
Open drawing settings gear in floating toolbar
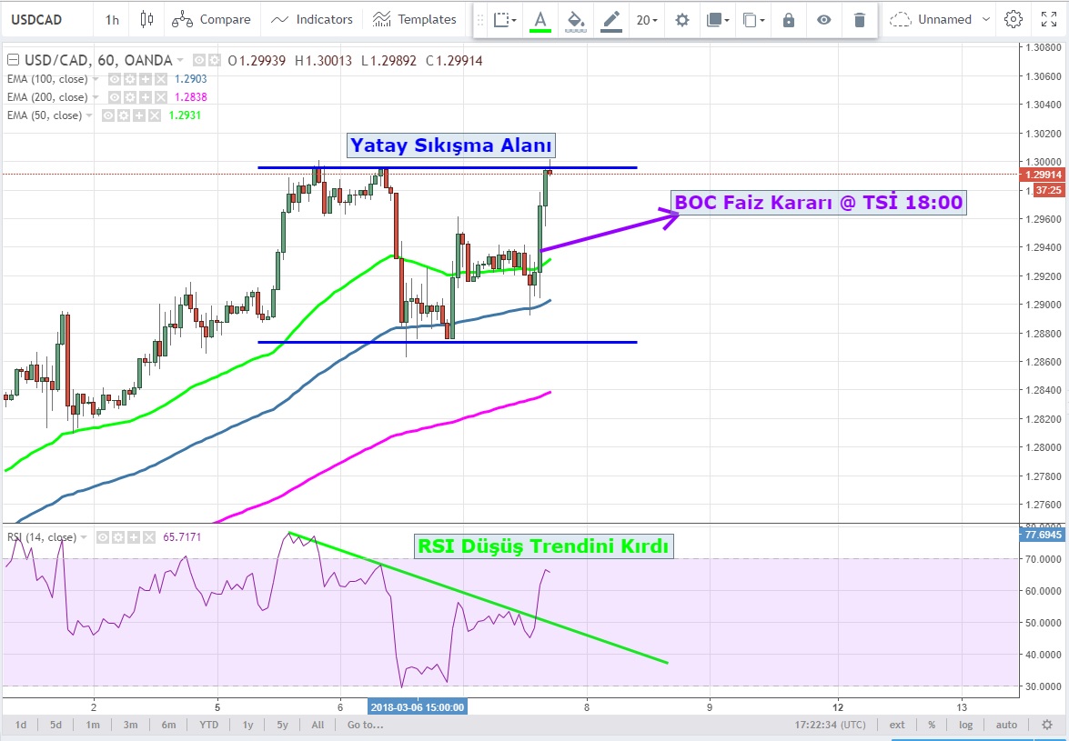681,19
